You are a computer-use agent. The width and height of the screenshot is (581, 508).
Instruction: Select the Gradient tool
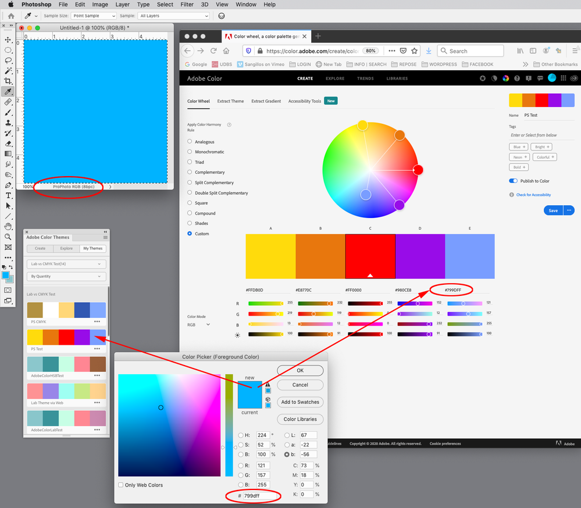8,153
